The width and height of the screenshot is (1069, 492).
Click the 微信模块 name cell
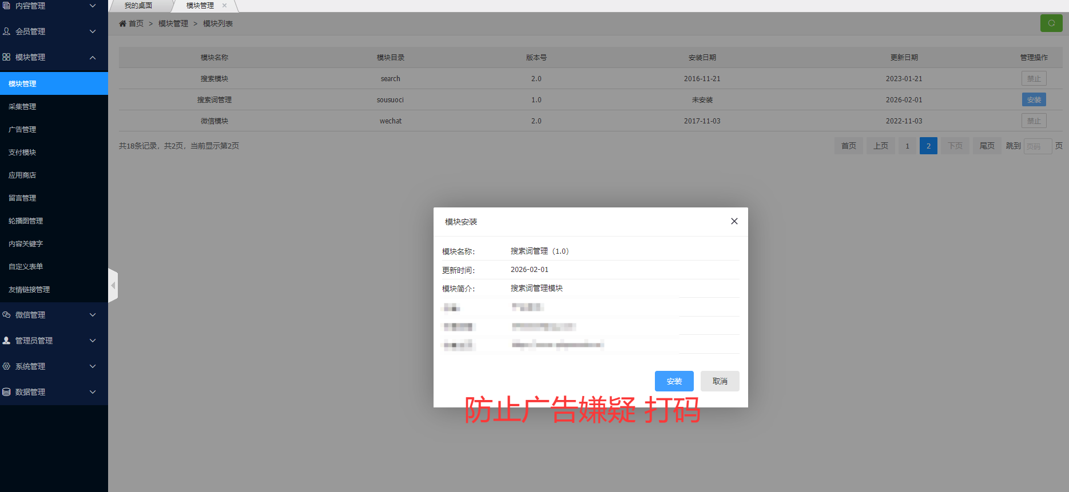tap(214, 121)
